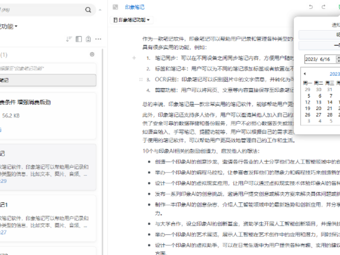Click the 56.2 KB size text
Screen dimensions: 340x255
click(11, 116)
